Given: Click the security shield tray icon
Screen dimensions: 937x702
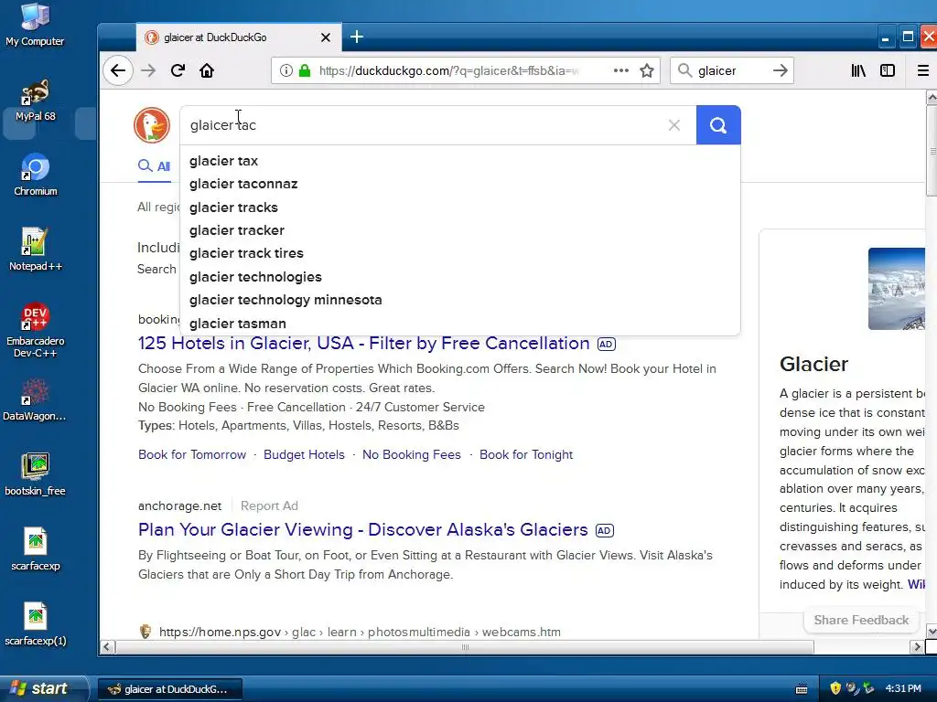Looking at the screenshot, I should click(835, 688).
